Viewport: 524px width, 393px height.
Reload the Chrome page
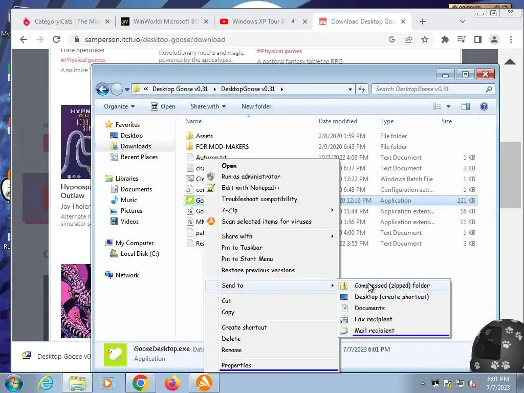click(56, 39)
